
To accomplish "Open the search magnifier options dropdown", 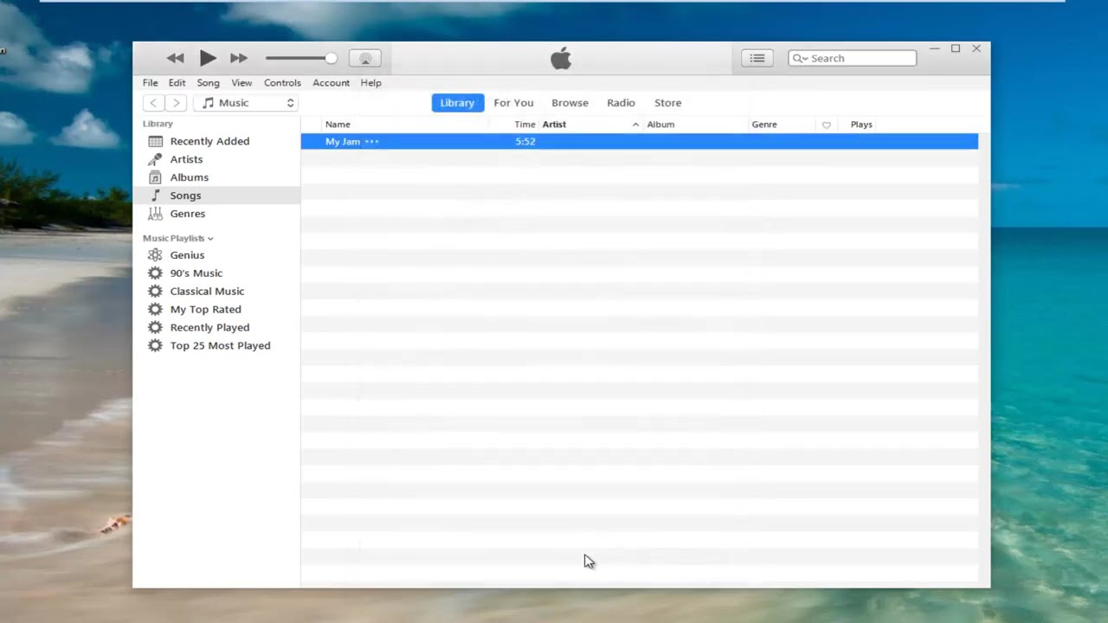I will tap(800, 58).
